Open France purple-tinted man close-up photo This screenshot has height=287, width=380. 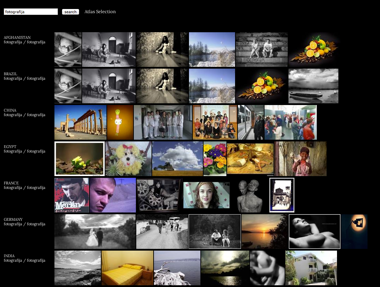(x=113, y=195)
